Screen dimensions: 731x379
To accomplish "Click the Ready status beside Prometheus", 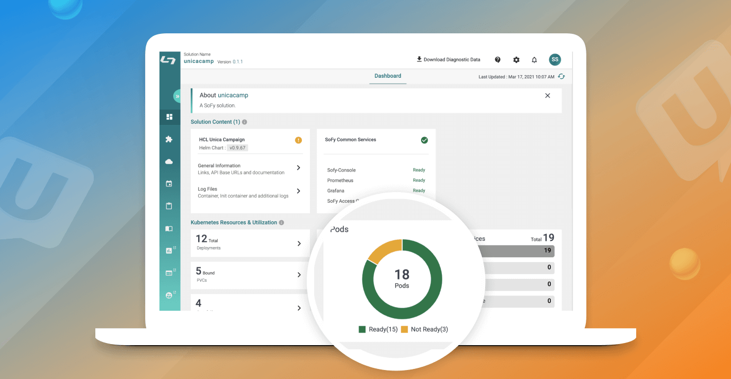I will pos(419,181).
